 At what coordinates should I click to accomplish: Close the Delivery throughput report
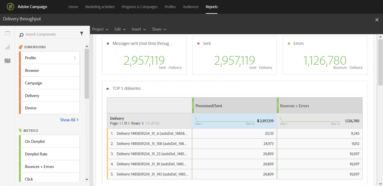(377, 19)
